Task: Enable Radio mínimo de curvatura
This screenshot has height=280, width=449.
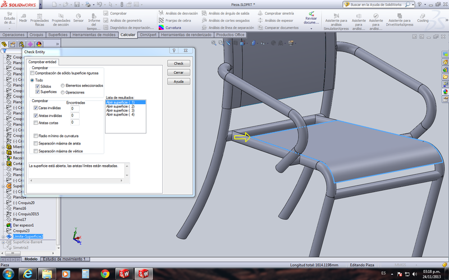Action: (x=36, y=136)
